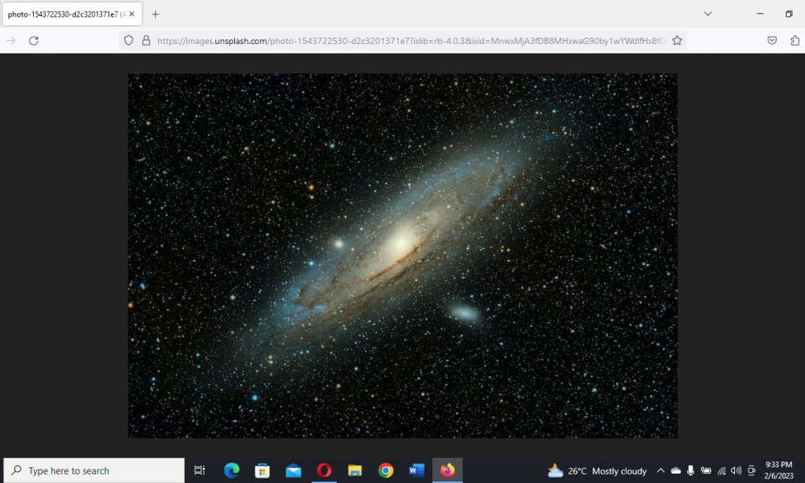Viewport: 805px width, 483px height.
Task: Open File Explorer from the taskbar
Action: click(355, 470)
